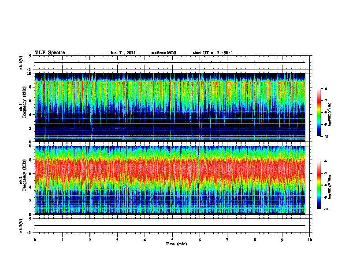Click the 'ch.3(V)' waveform axis label

coord(21,226)
